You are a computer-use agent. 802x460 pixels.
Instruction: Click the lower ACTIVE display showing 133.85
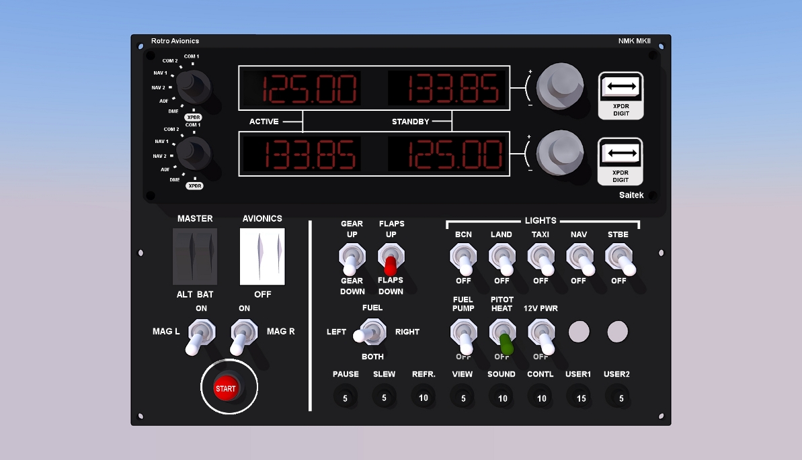tap(302, 155)
